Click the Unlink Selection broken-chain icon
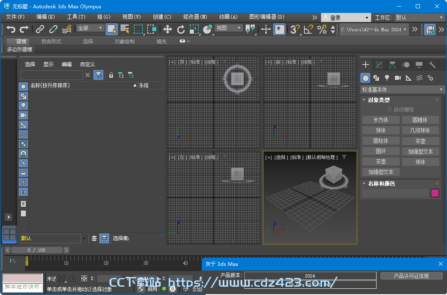The height and width of the screenshot is (295, 447). tap(53, 29)
